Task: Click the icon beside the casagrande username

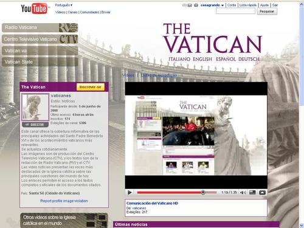Action: (x=196, y=5)
